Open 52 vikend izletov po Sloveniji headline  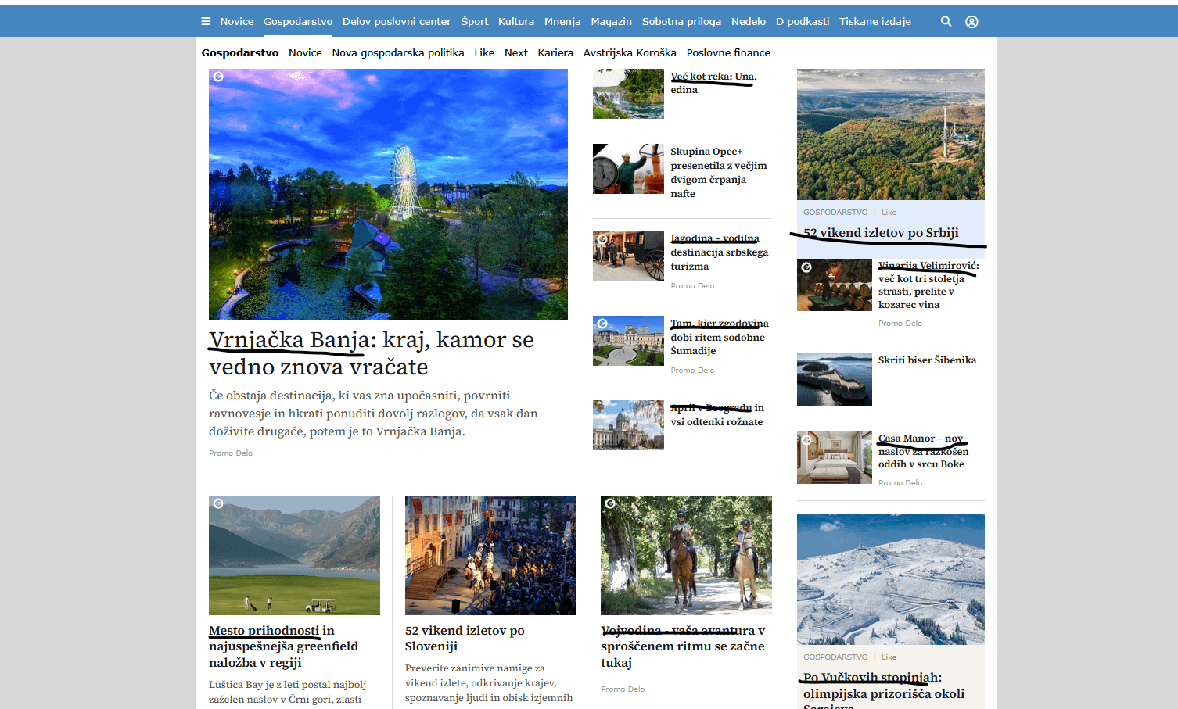(465, 638)
